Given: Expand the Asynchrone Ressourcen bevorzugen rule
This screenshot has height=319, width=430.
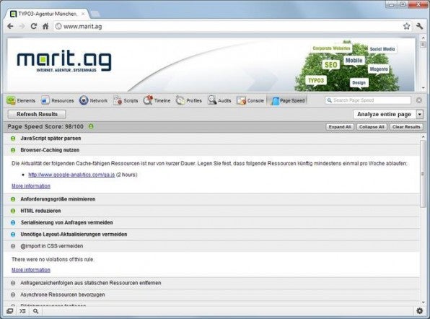Looking at the screenshot, I should click(211, 294).
